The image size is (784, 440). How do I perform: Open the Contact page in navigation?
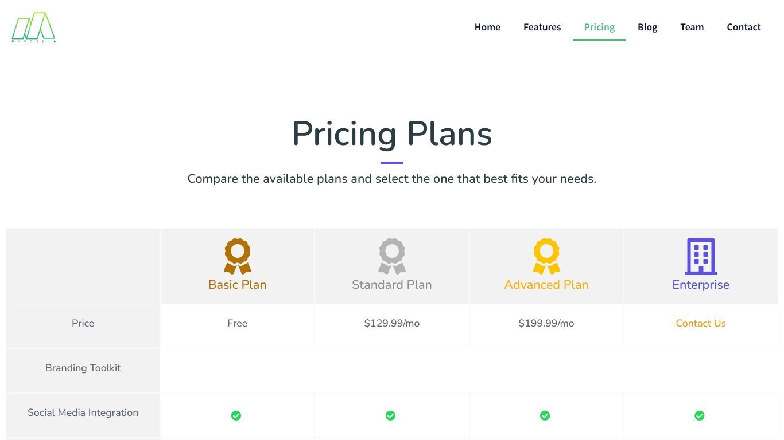coord(744,27)
